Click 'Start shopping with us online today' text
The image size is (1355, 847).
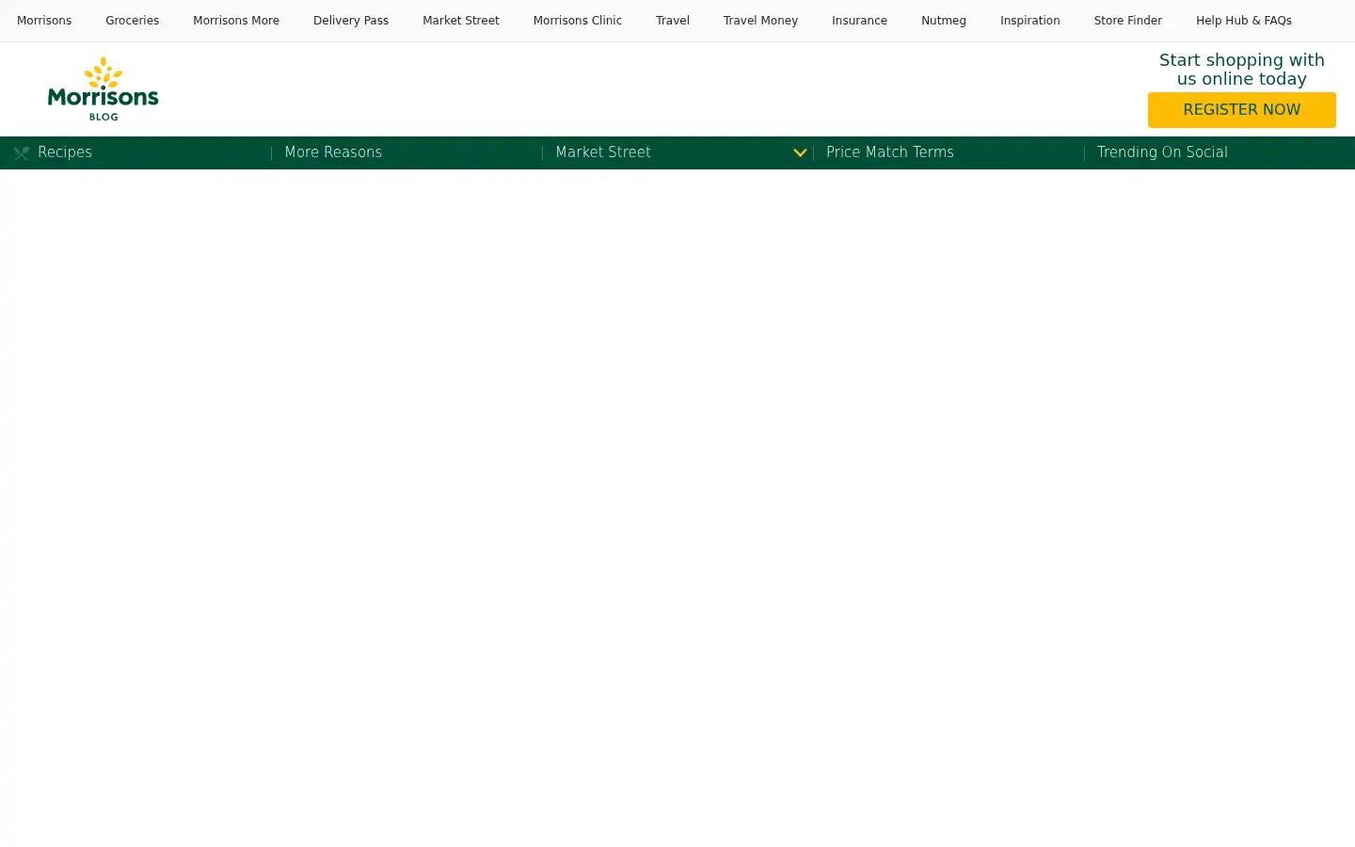(1242, 70)
